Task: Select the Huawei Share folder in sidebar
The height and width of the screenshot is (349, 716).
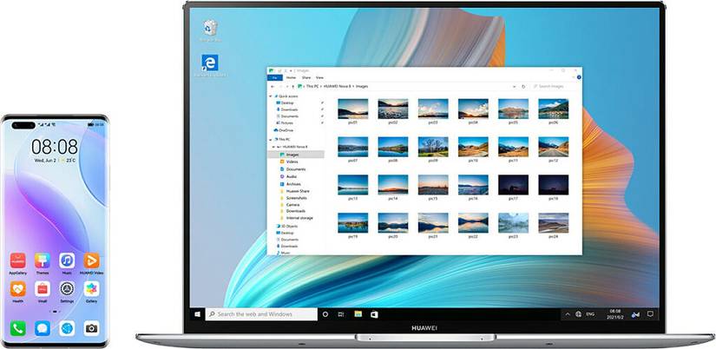Action: [298, 190]
